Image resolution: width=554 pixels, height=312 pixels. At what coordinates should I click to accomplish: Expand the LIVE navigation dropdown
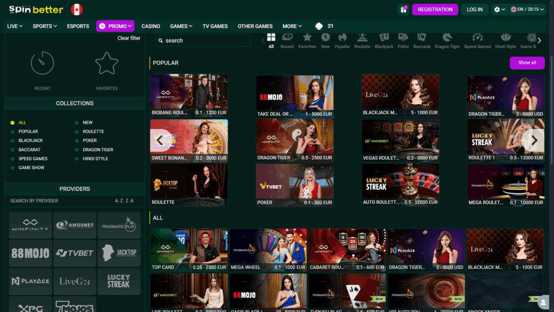pos(15,26)
